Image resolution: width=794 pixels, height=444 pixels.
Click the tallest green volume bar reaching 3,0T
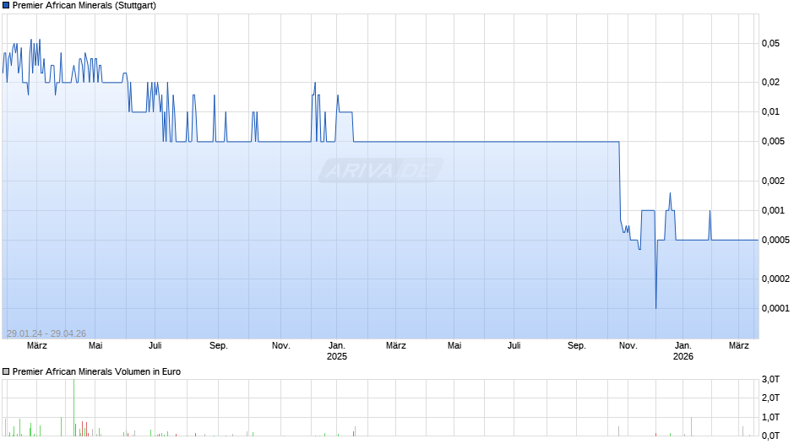tap(74, 408)
